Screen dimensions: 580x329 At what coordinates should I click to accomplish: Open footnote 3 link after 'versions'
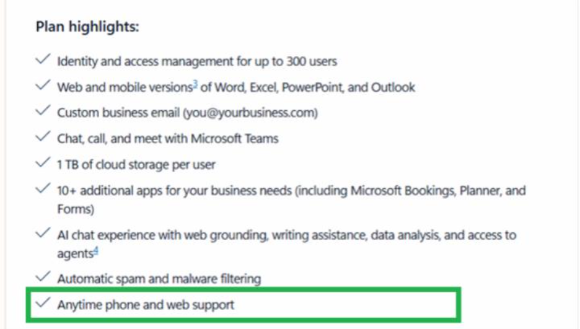click(x=195, y=84)
